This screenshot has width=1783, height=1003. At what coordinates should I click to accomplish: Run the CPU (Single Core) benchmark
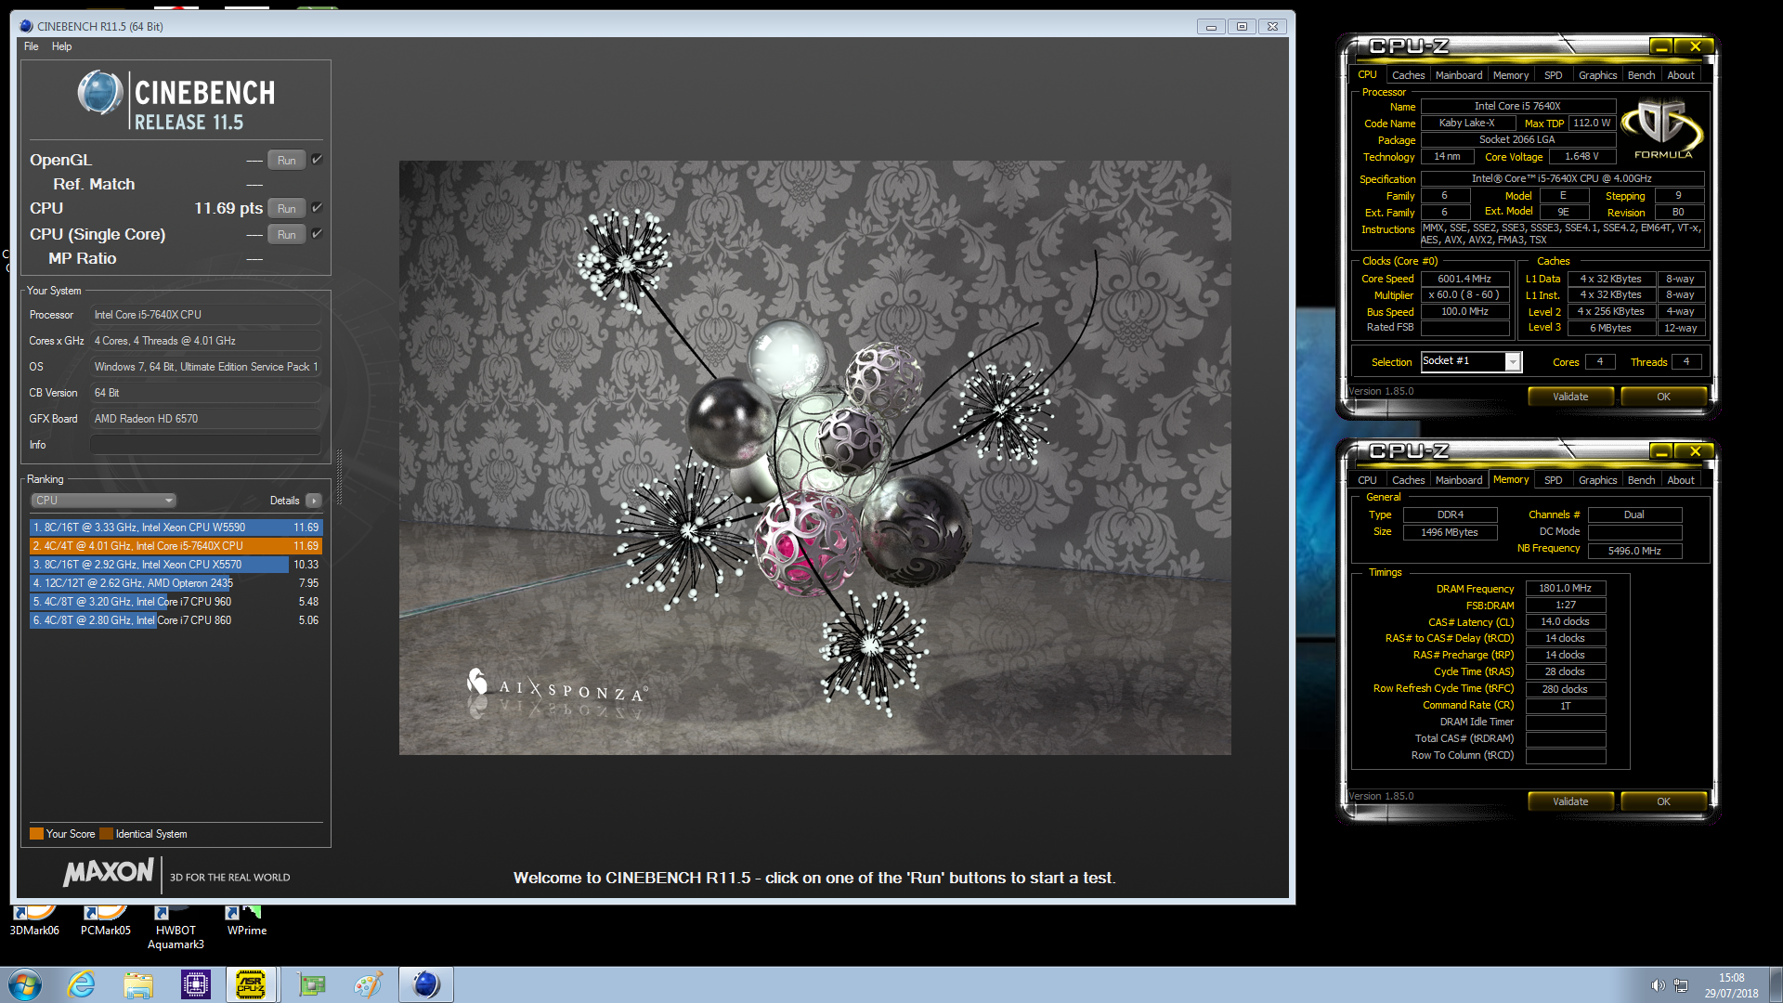pos(286,234)
